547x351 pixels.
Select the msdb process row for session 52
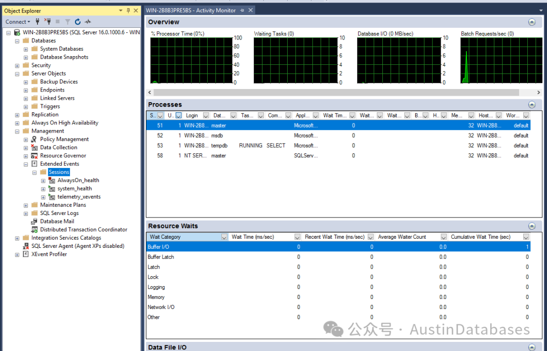(x=339, y=136)
